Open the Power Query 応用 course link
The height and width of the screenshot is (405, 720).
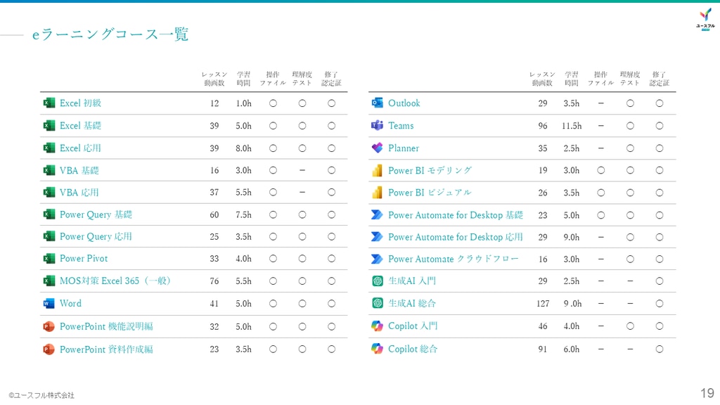click(96, 237)
